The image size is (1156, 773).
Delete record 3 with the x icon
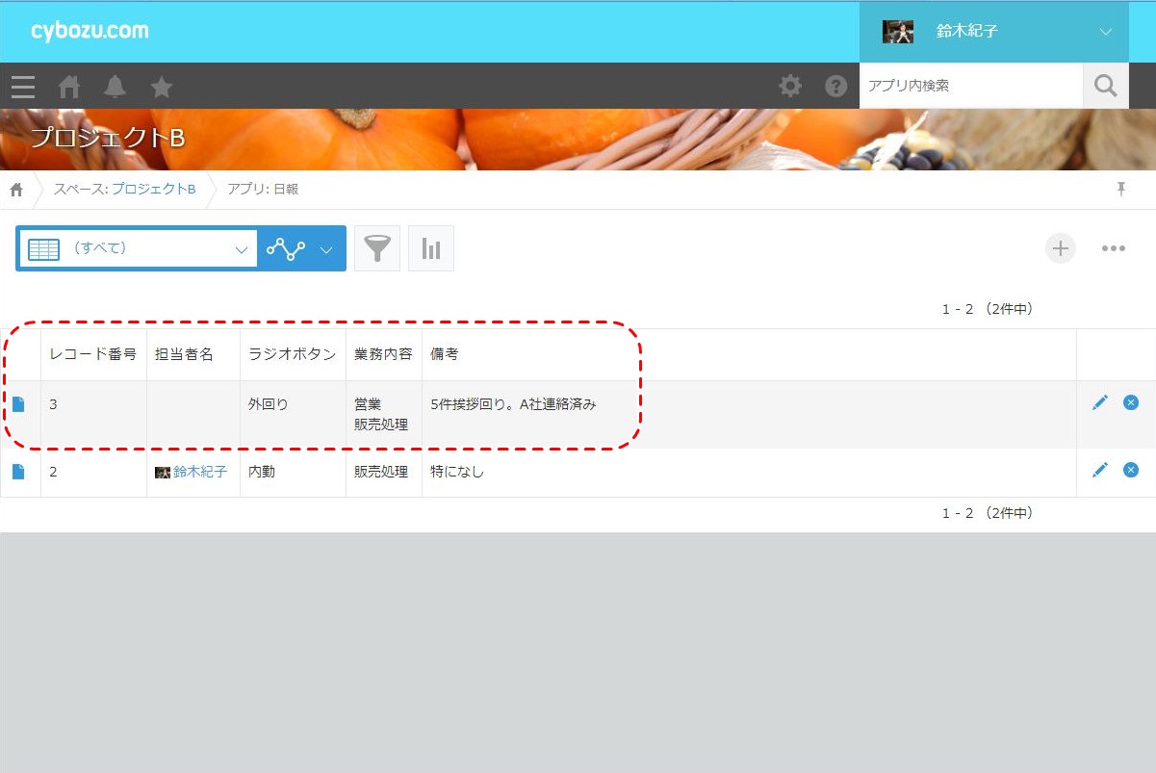(x=1131, y=402)
